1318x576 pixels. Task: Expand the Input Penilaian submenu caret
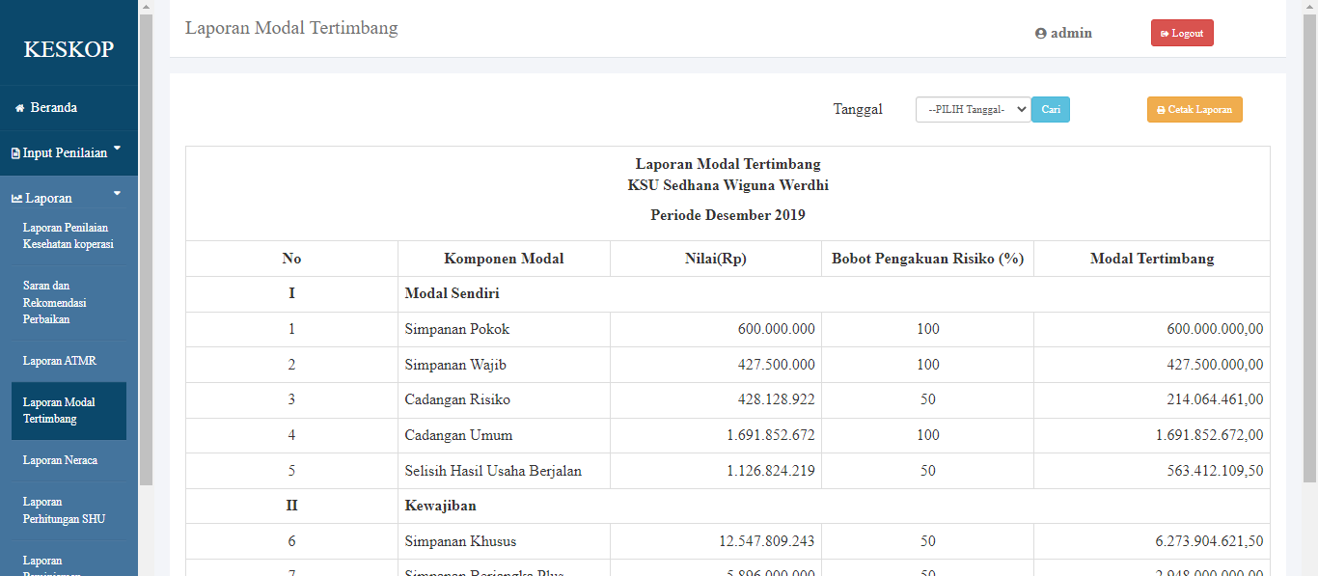[117, 149]
